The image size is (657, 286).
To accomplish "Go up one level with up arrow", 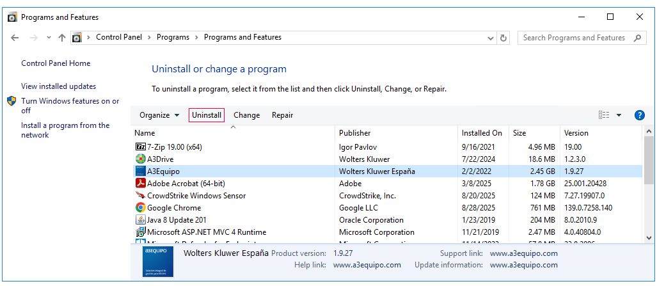I will pyautogui.click(x=62, y=38).
